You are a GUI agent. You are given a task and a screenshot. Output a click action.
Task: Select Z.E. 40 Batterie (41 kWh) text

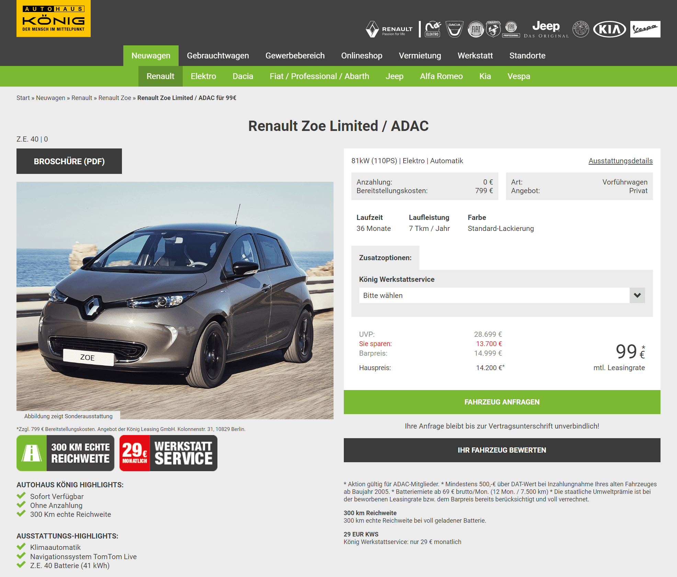click(70, 566)
